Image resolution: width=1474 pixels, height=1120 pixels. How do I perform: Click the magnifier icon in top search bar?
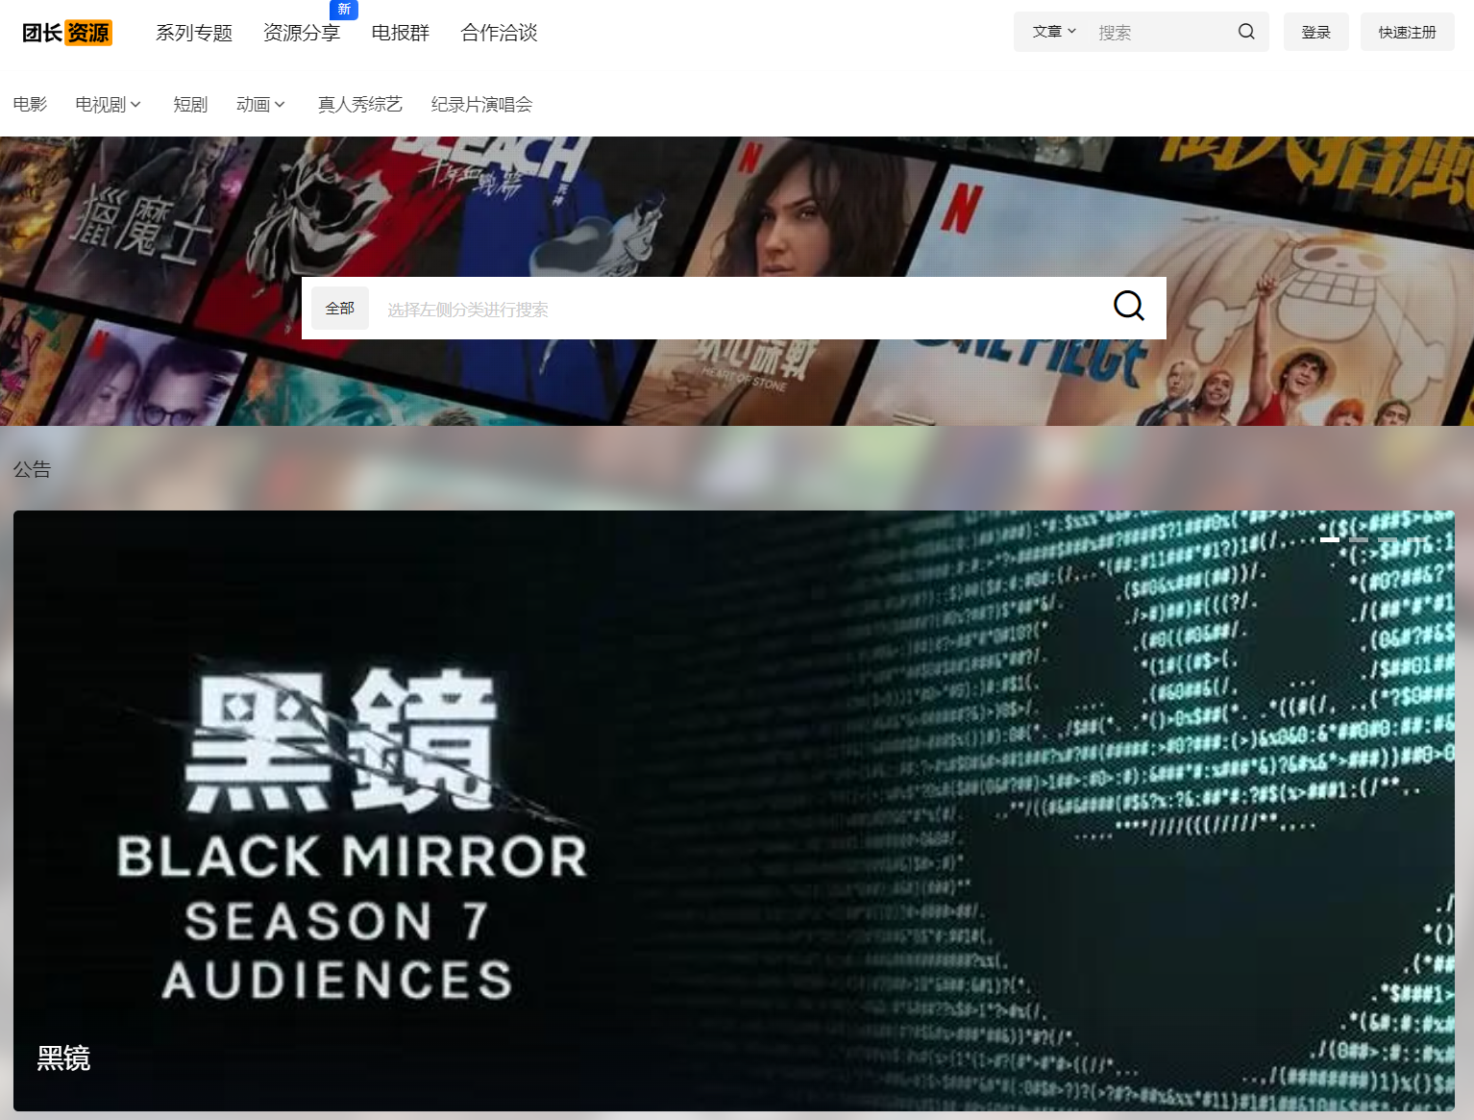(x=1246, y=32)
